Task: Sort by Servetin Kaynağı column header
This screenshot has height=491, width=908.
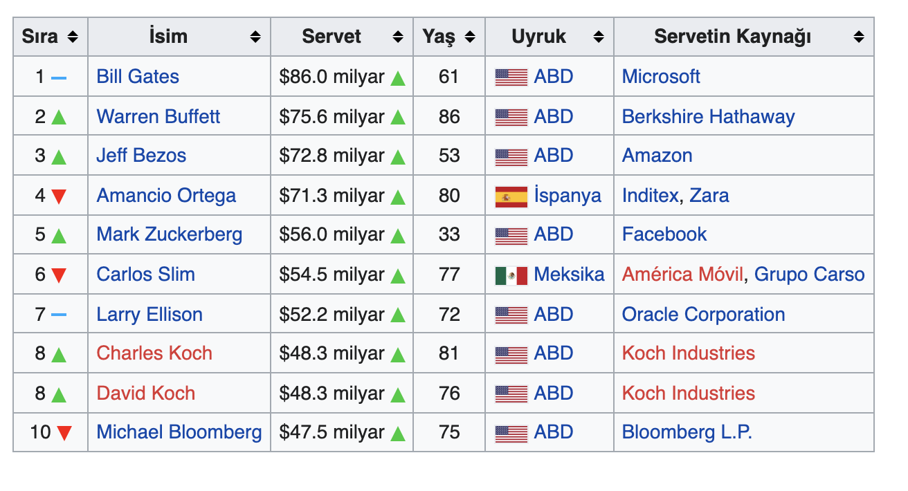Action: click(x=859, y=37)
